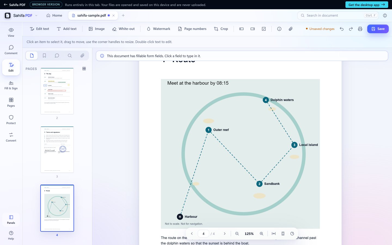392x245 pixels.
Task: Redo the last change
Action: [x=351, y=29]
